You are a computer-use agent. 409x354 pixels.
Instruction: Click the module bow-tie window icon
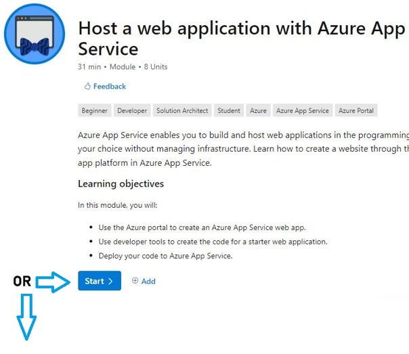click(35, 34)
